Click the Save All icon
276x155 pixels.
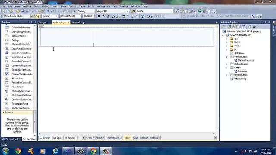click(x=27, y=11)
